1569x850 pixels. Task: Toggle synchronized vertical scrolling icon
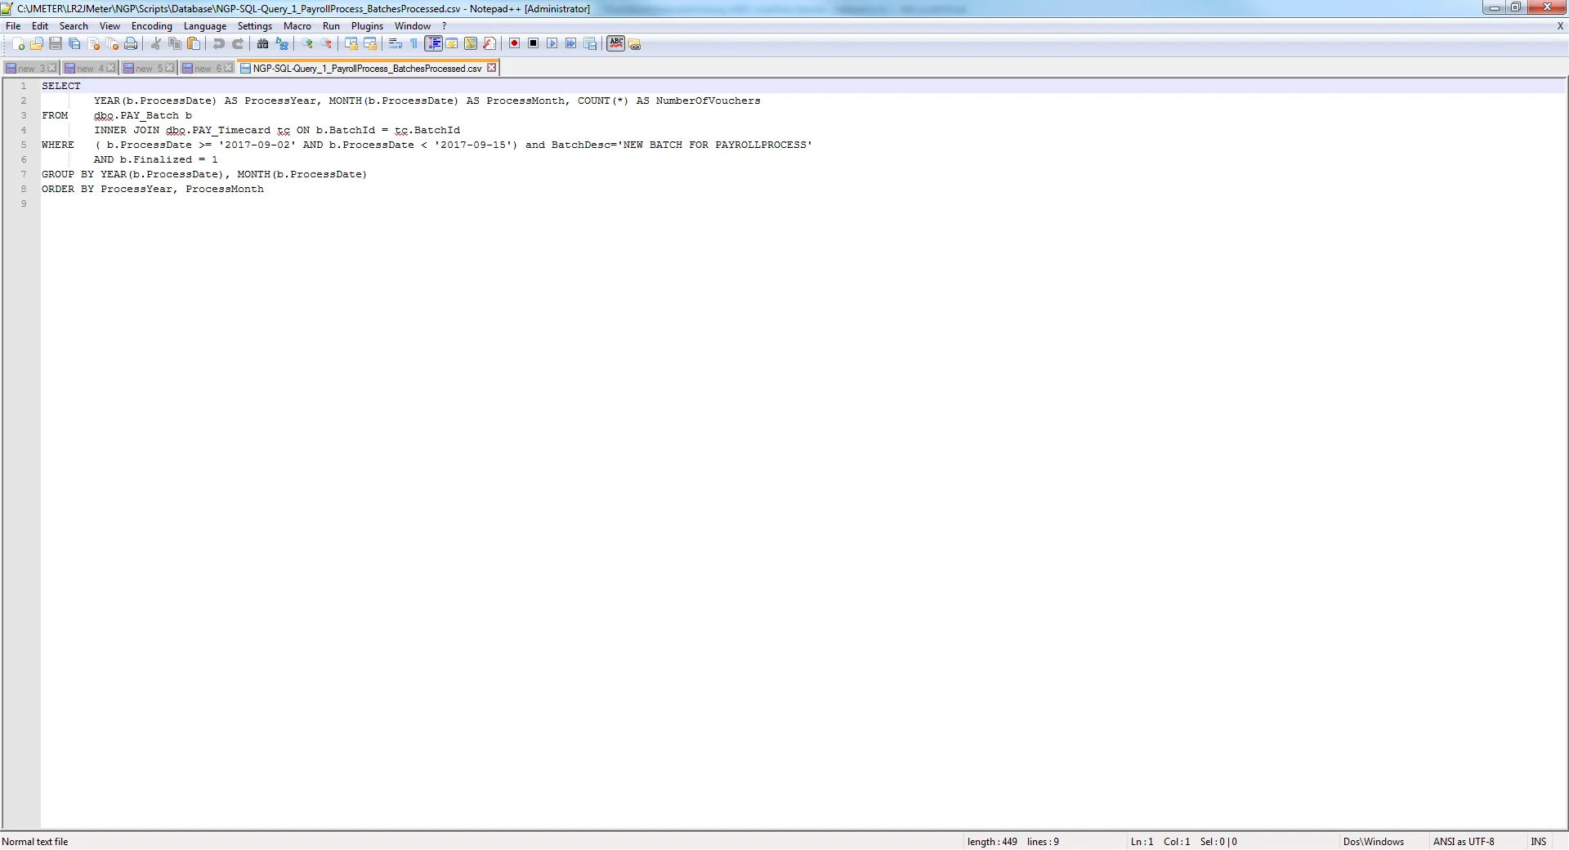(351, 44)
